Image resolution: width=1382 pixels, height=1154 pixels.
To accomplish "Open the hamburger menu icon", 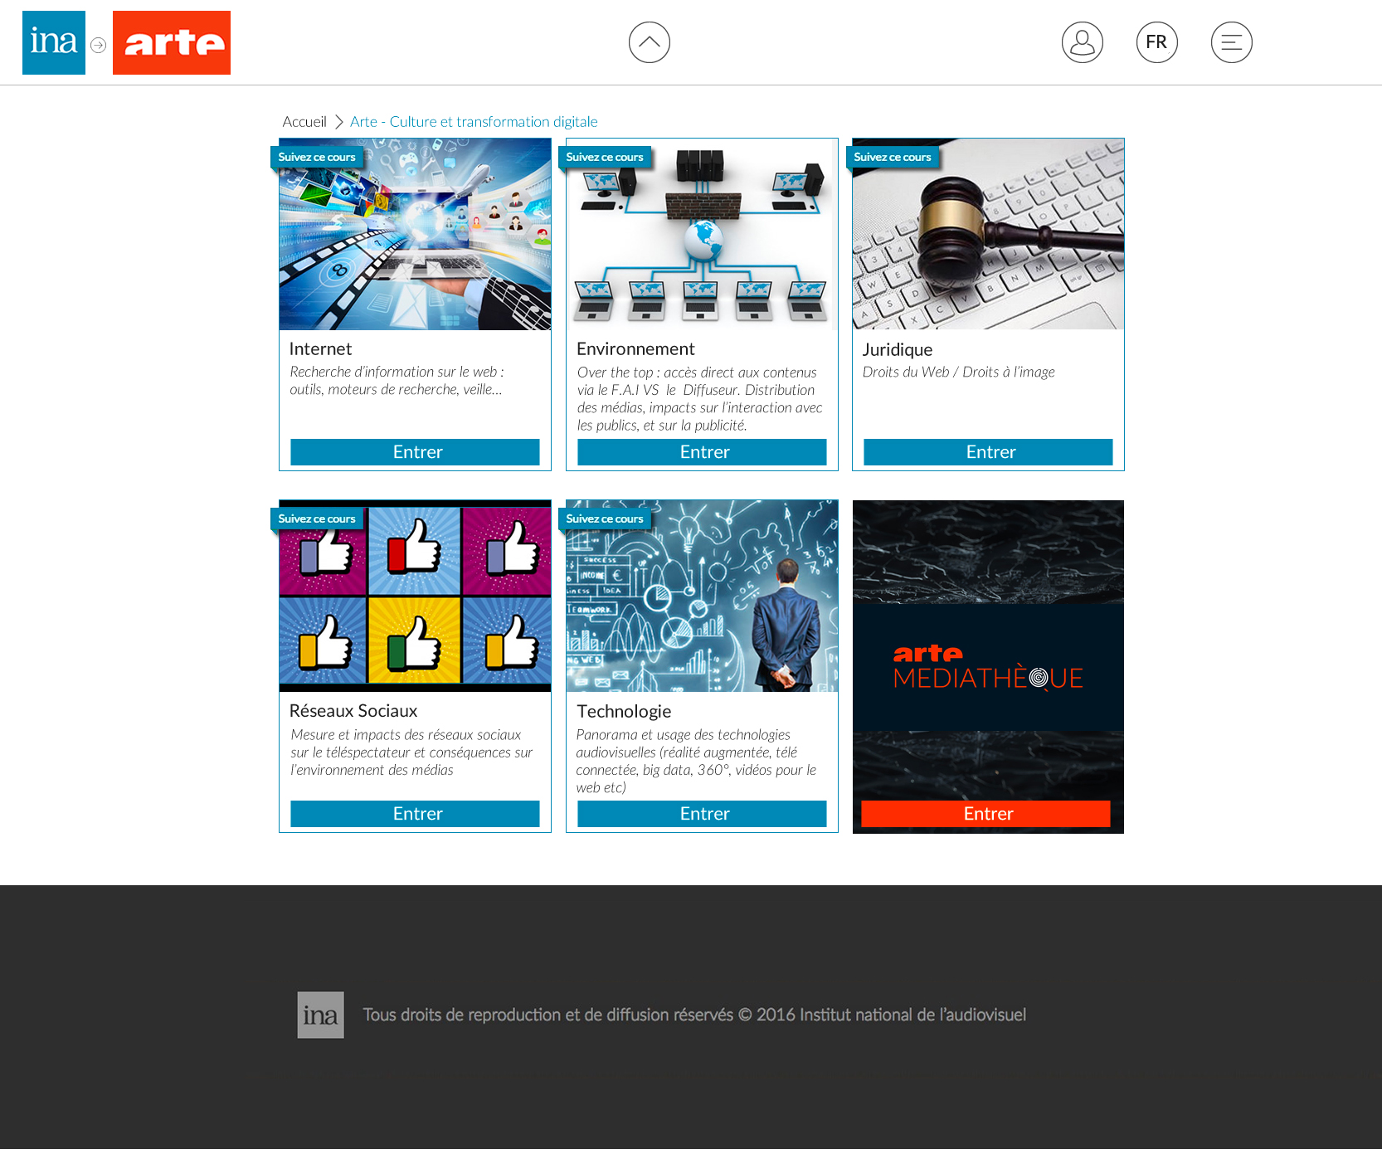I will 1232,42.
